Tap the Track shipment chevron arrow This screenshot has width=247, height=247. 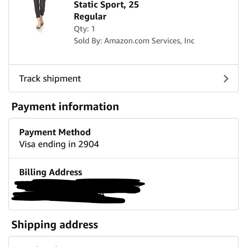click(226, 79)
